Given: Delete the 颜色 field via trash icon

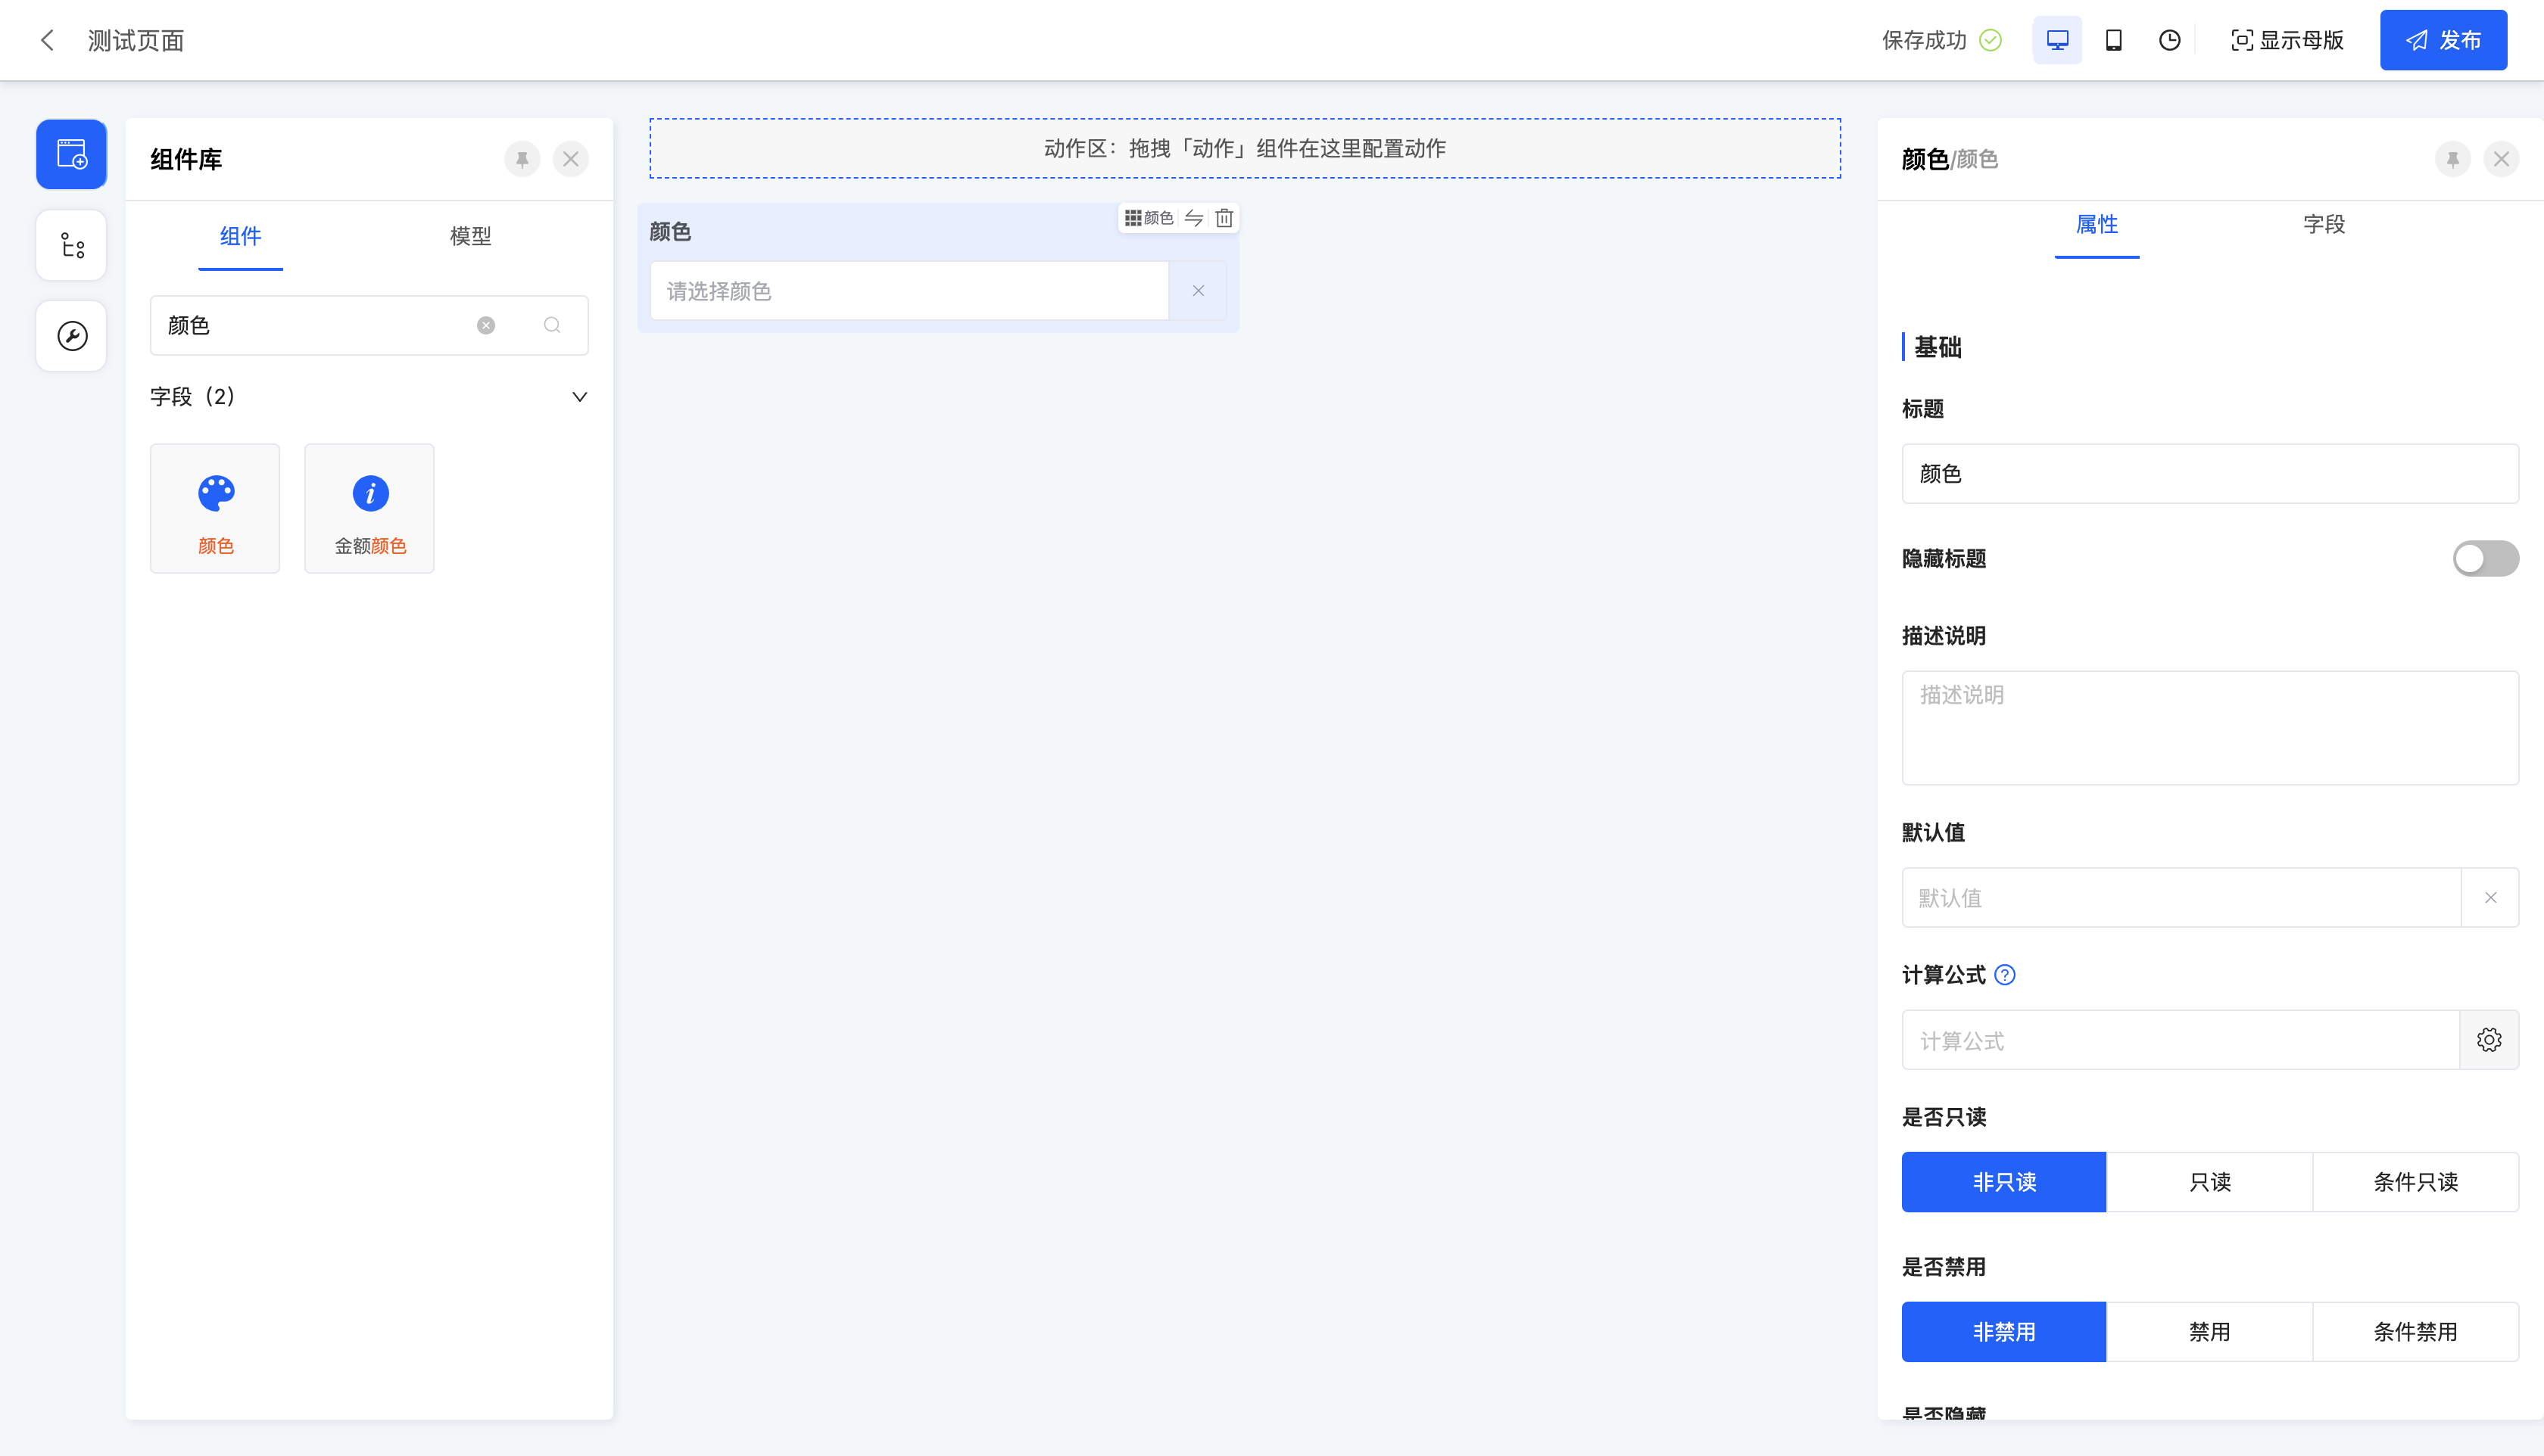Looking at the screenshot, I should tap(1224, 218).
